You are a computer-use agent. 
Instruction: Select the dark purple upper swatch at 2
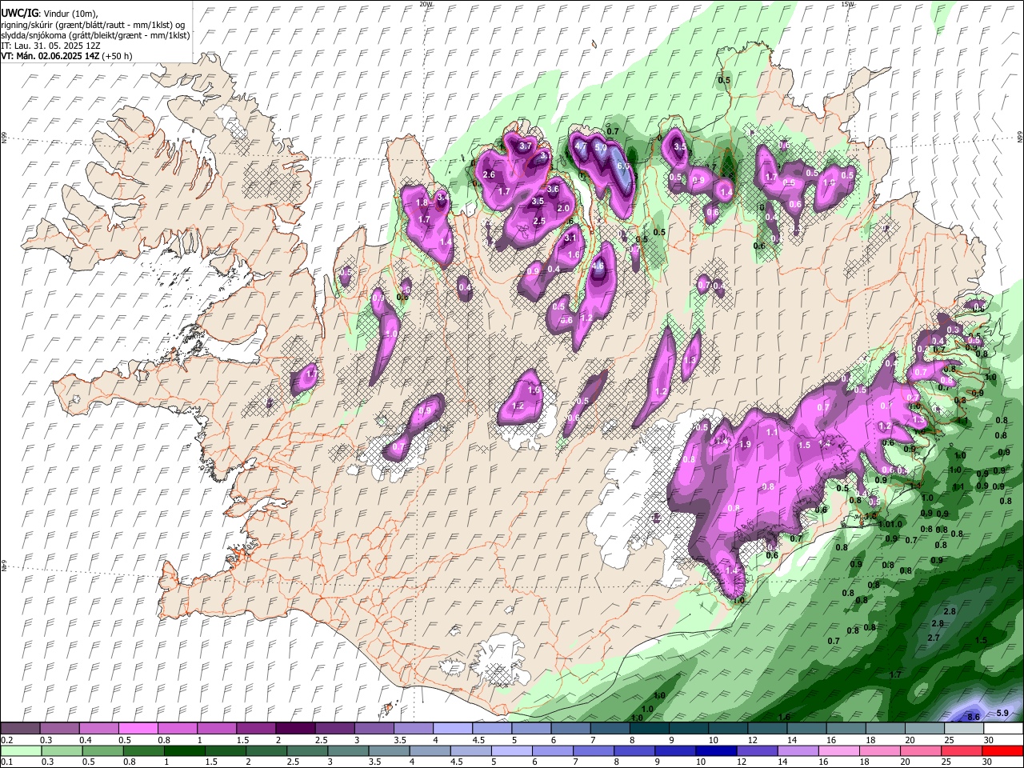click(295, 729)
